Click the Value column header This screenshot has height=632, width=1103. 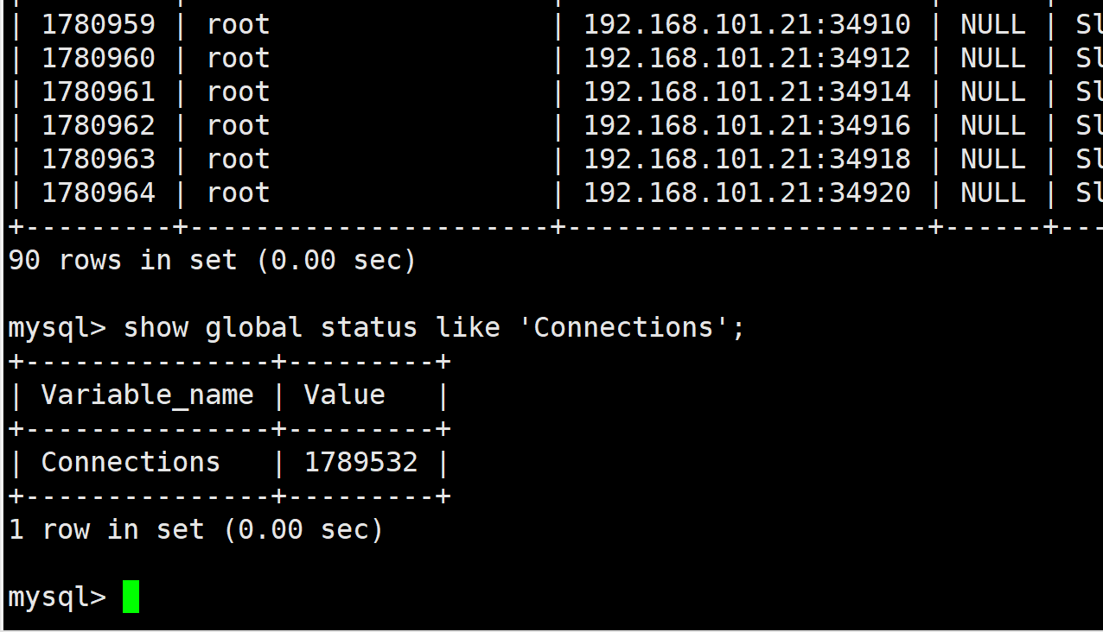pyautogui.click(x=344, y=395)
